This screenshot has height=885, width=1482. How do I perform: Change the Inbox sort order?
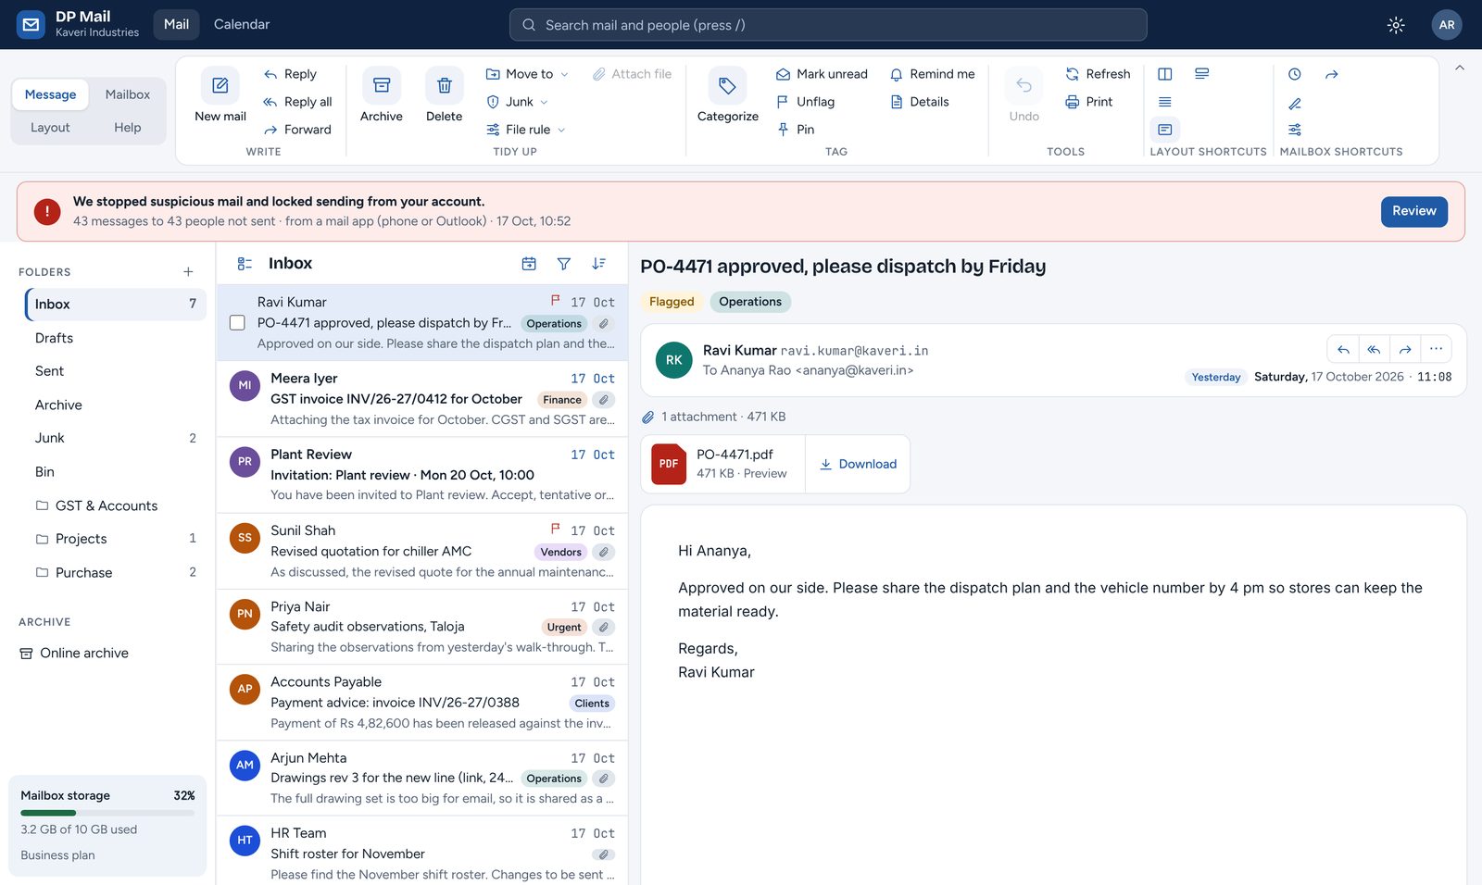599,264
